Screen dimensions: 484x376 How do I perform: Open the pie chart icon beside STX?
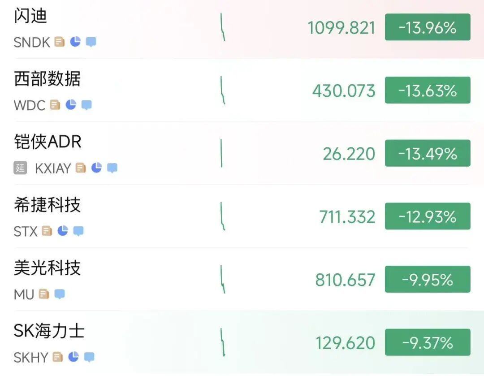click(x=63, y=230)
